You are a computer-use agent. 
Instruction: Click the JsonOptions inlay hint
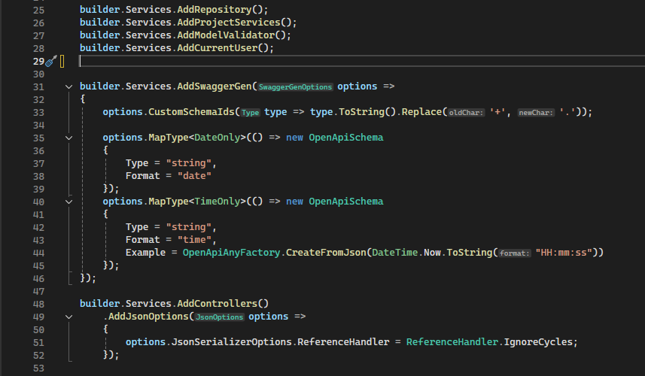pos(219,317)
